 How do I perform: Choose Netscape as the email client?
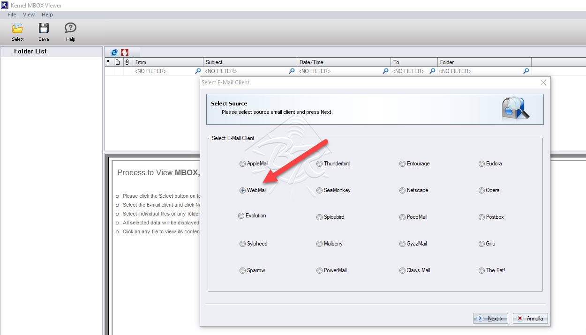point(402,190)
